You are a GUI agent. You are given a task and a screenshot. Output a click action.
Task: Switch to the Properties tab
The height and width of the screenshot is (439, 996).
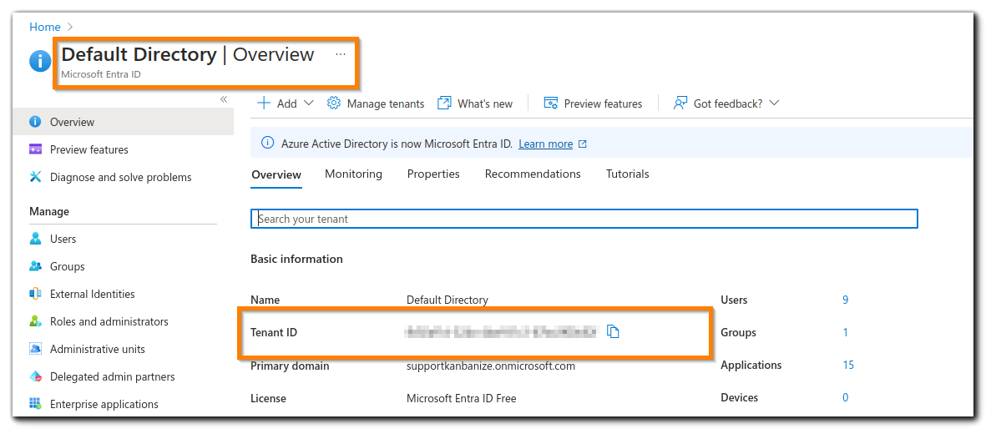(x=433, y=174)
